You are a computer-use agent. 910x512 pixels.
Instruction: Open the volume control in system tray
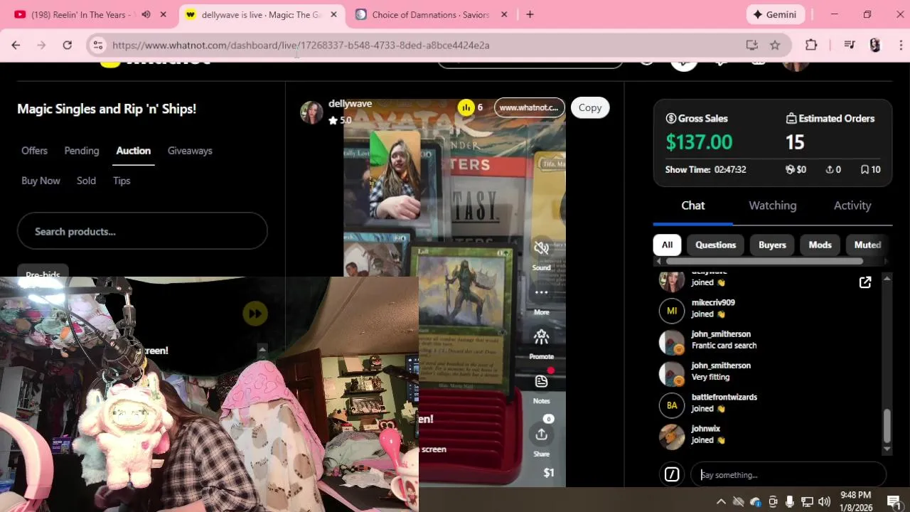[x=825, y=501]
